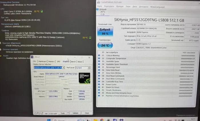Click the status dot beside Unsafe Shutdowns
This screenshot has height=121, width=200.
(99, 90)
